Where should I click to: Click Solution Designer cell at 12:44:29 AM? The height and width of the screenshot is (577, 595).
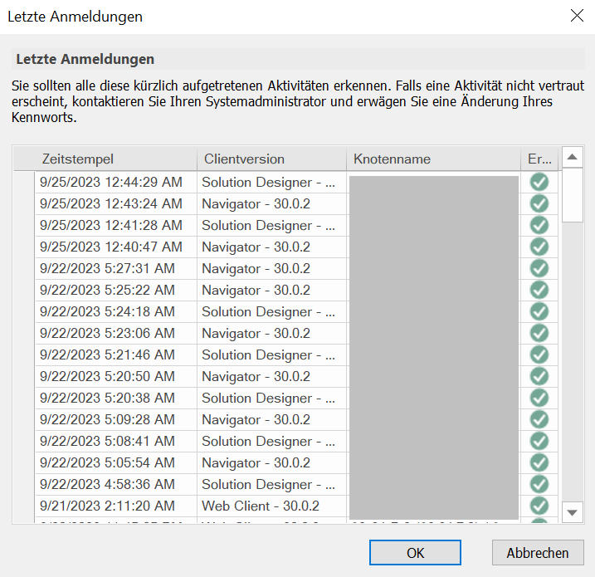coord(271,182)
